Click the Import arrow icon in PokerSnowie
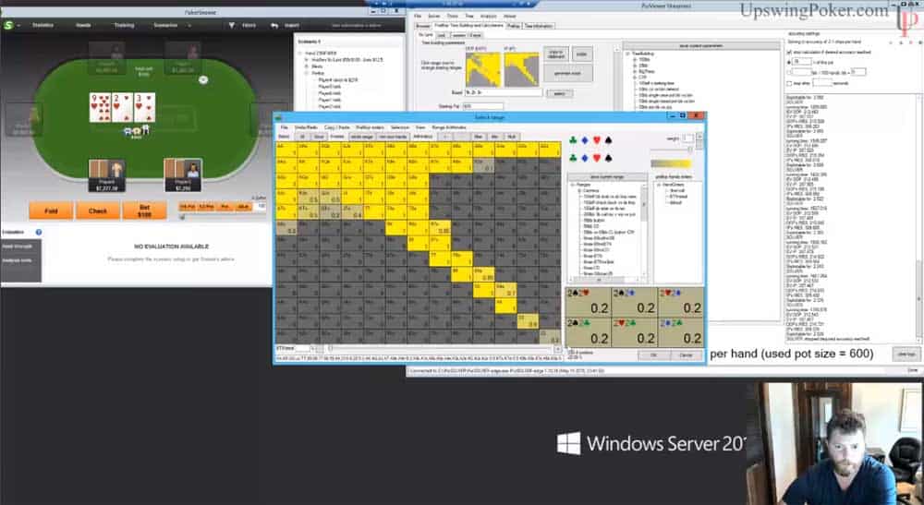Image resolution: width=924 pixels, height=505 pixels. coord(274,25)
